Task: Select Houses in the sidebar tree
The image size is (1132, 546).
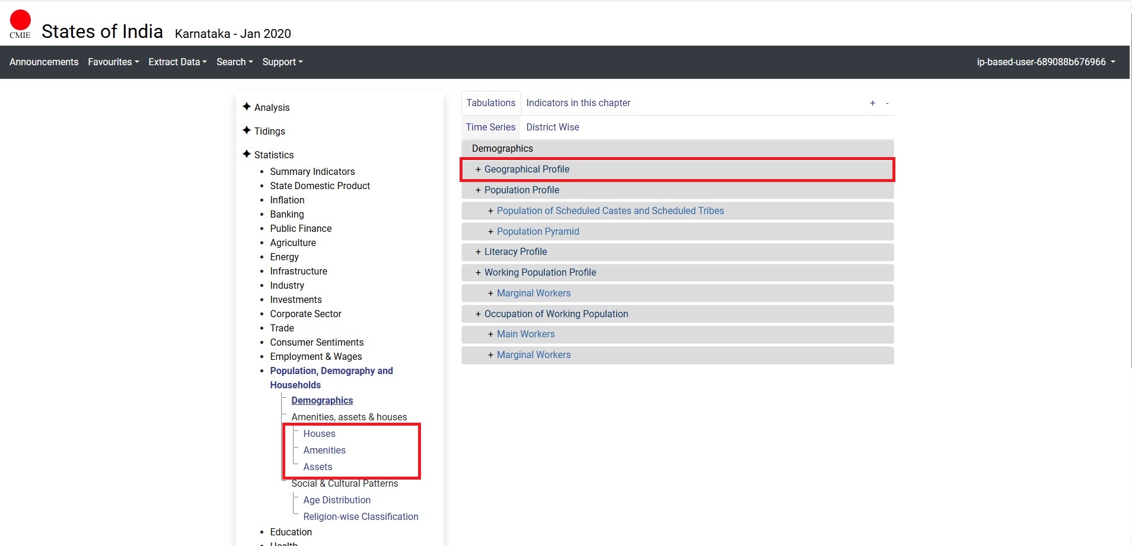Action: 319,434
